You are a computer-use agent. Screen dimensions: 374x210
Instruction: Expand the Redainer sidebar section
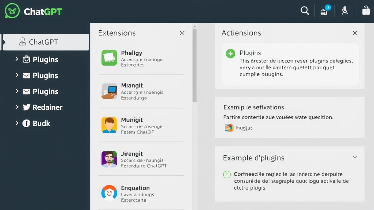coord(16,107)
